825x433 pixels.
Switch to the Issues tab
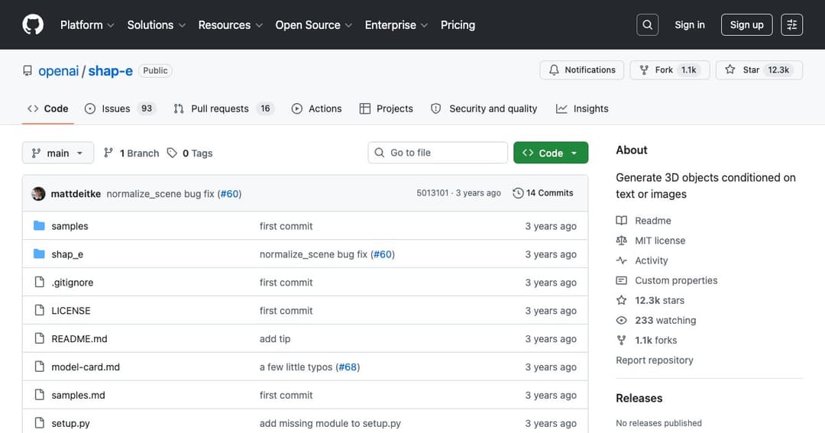(121, 108)
